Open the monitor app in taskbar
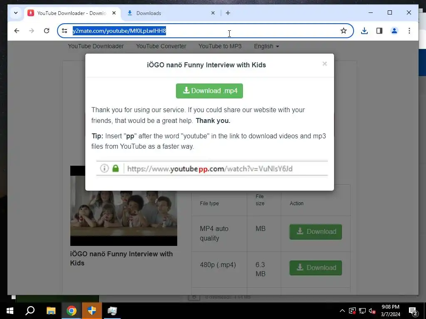Viewport: 426px width, 319px height. [x=112, y=311]
